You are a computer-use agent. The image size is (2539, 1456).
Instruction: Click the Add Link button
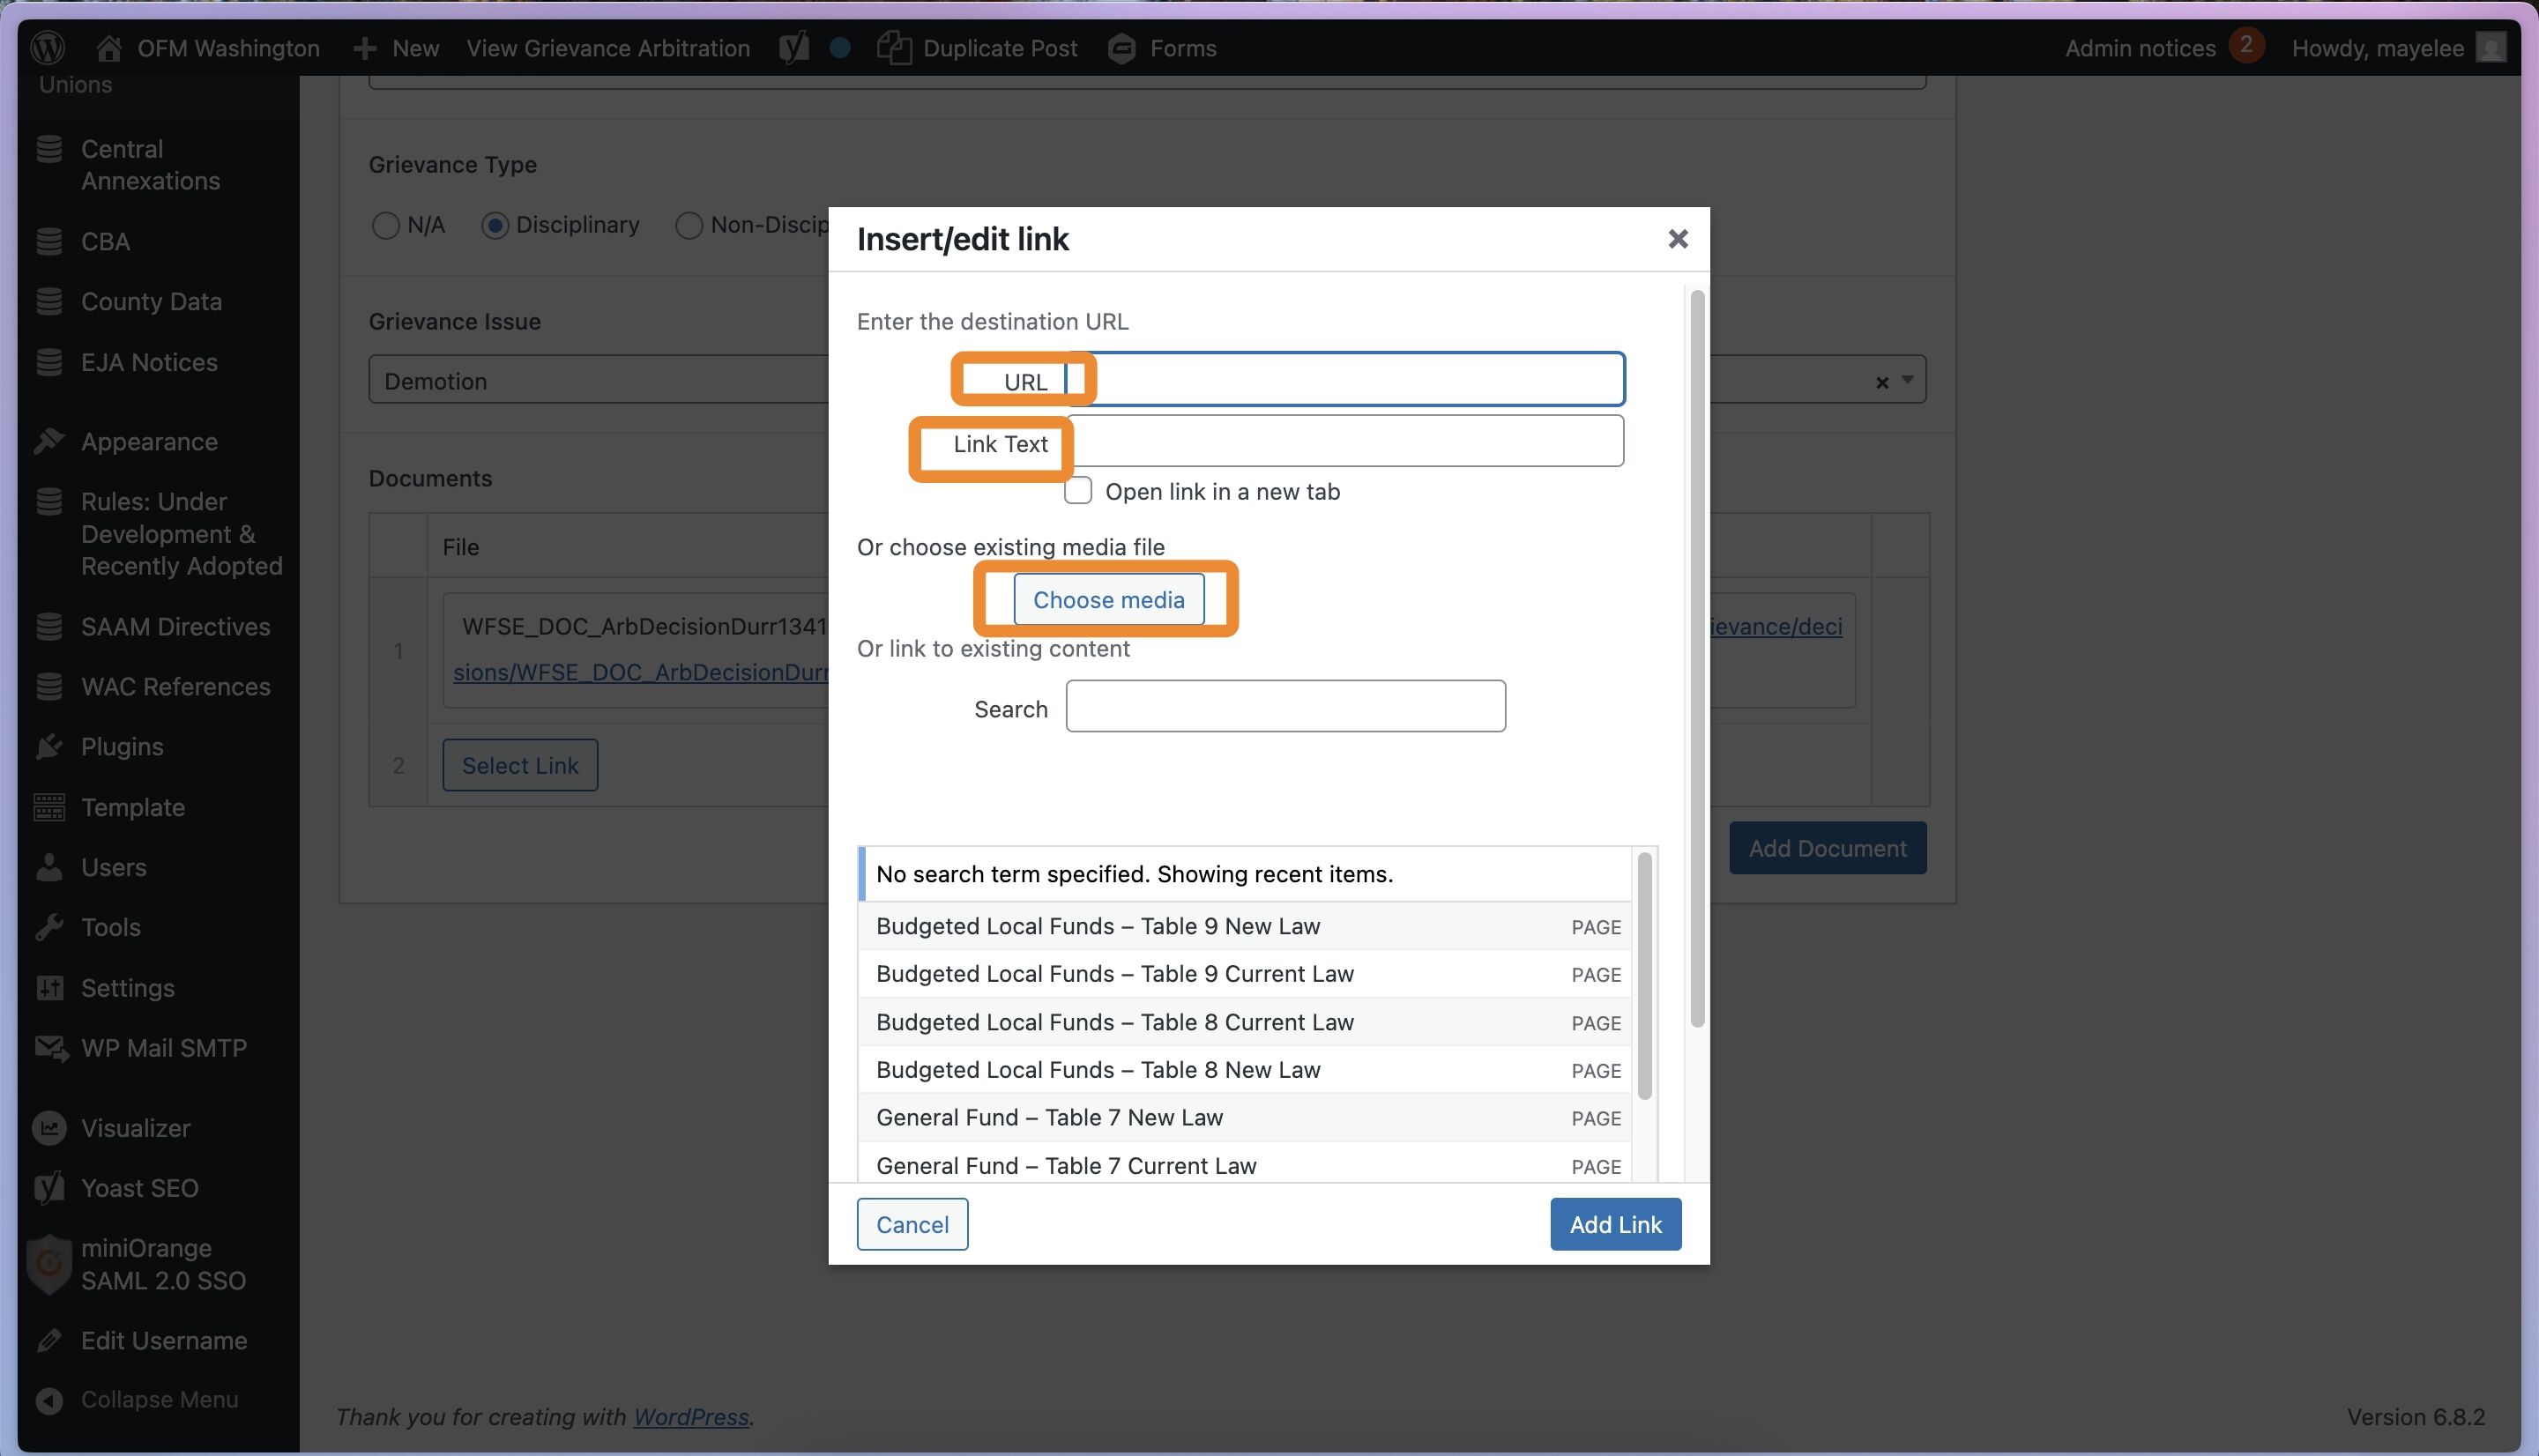click(x=1615, y=1224)
